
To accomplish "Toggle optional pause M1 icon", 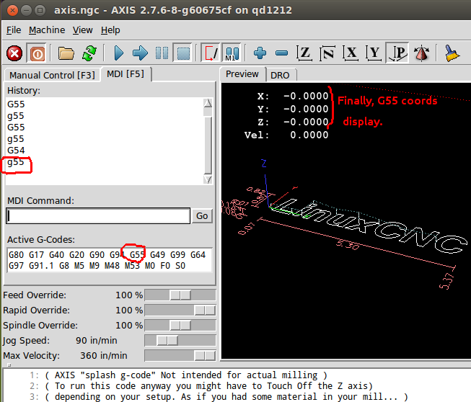I will point(232,53).
